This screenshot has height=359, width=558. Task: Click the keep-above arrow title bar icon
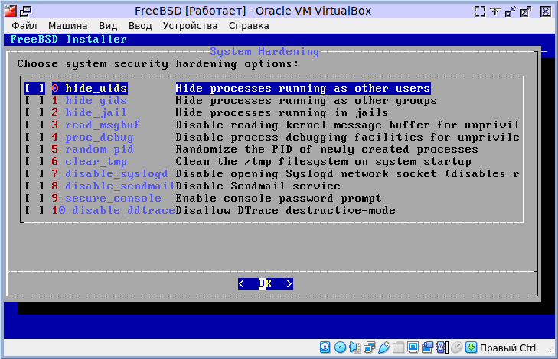click(495, 11)
